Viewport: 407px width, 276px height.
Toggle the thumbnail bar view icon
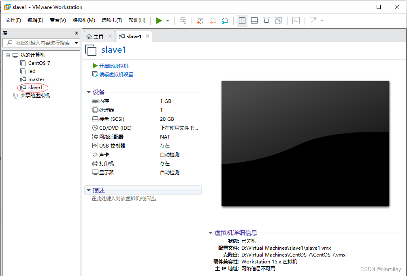click(254, 21)
